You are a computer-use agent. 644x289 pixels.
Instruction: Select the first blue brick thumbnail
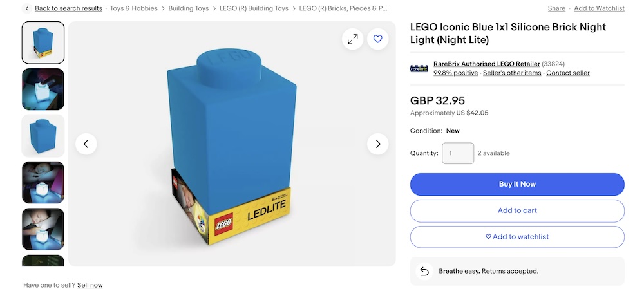[x=43, y=42]
